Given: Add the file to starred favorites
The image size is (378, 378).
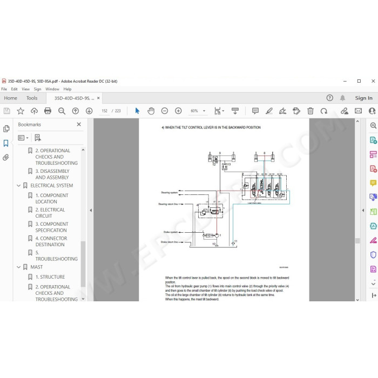Looking at the screenshot, I should (21, 111).
